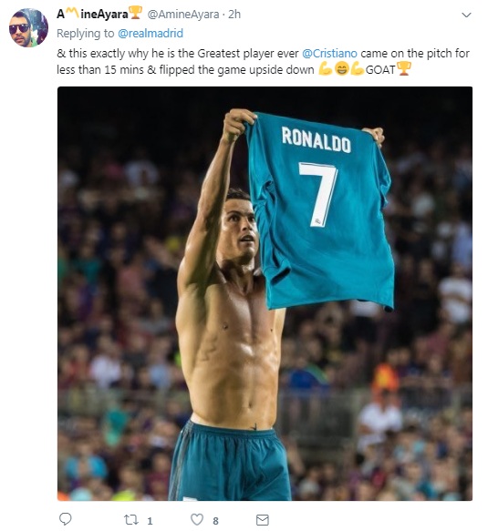
Task: View the like count of 8
Action: [215, 521]
